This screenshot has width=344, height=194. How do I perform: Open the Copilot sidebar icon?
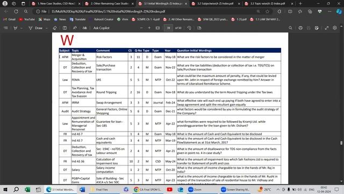coord(339,11)
